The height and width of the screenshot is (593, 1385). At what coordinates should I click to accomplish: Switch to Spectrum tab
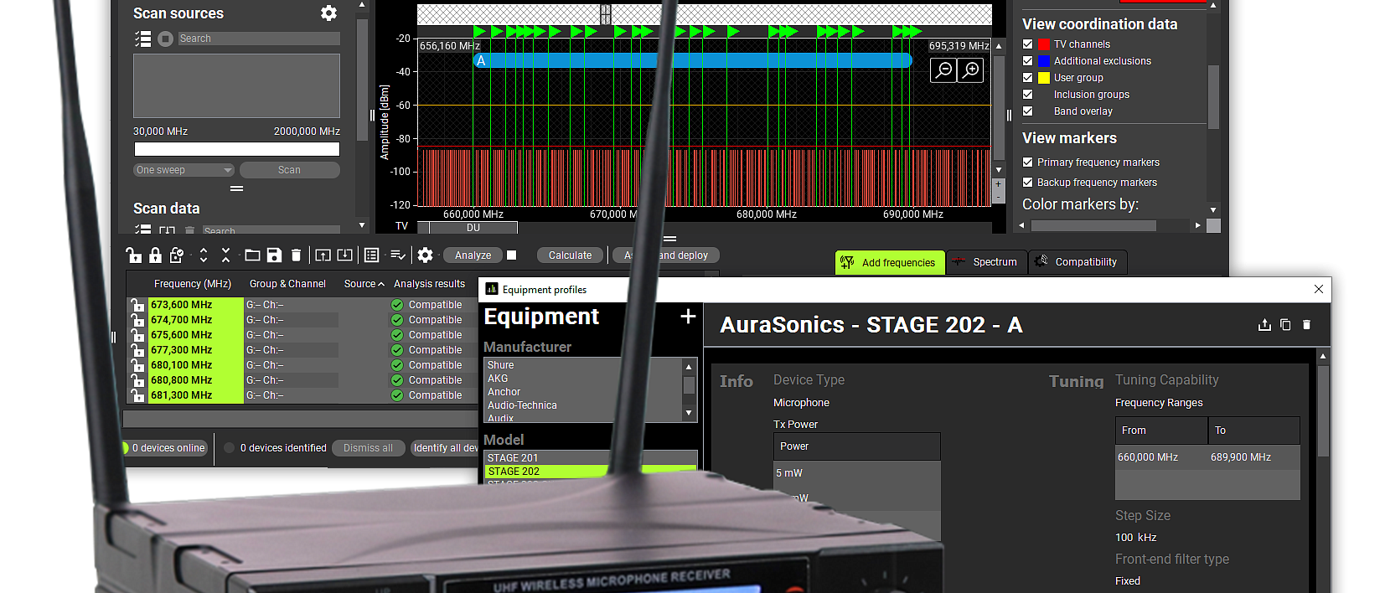pyautogui.click(x=986, y=262)
